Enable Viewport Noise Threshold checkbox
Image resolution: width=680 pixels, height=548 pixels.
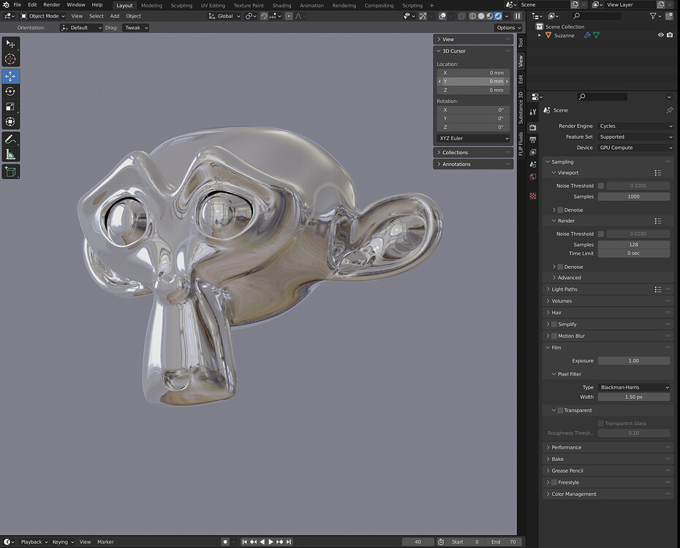tap(601, 186)
